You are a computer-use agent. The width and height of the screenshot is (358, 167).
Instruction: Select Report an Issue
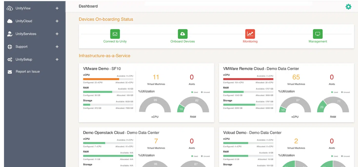pos(28,72)
